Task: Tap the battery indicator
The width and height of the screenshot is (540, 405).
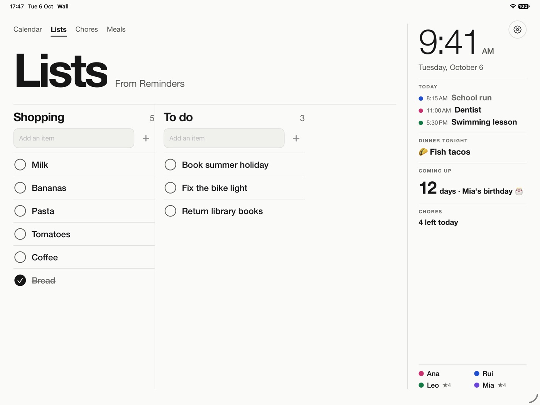Action: (x=523, y=6)
